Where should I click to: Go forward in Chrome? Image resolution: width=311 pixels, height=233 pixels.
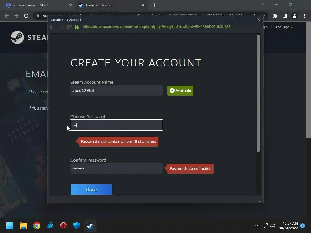16,16
